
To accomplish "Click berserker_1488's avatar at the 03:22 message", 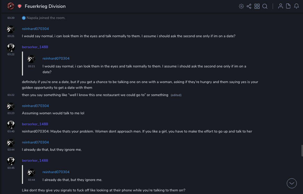I will click(x=11, y=47).
